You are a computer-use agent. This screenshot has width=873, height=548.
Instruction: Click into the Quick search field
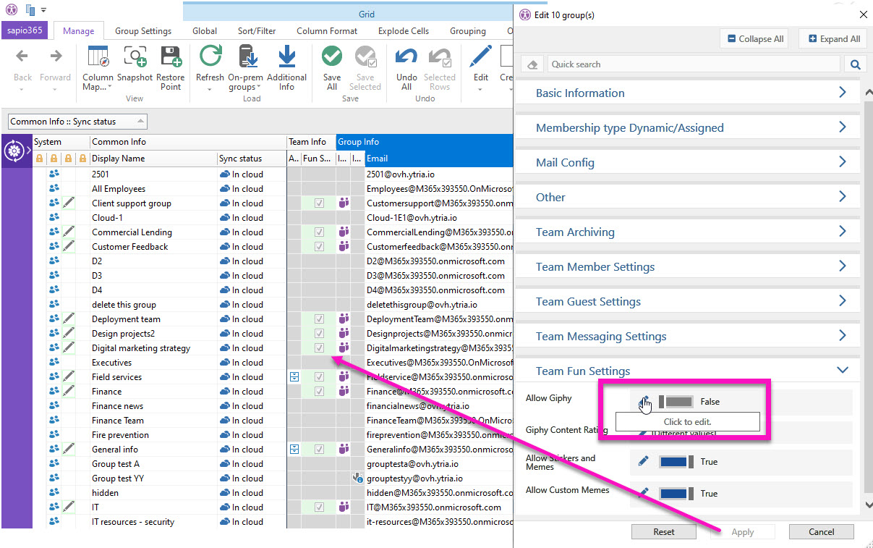click(x=694, y=64)
